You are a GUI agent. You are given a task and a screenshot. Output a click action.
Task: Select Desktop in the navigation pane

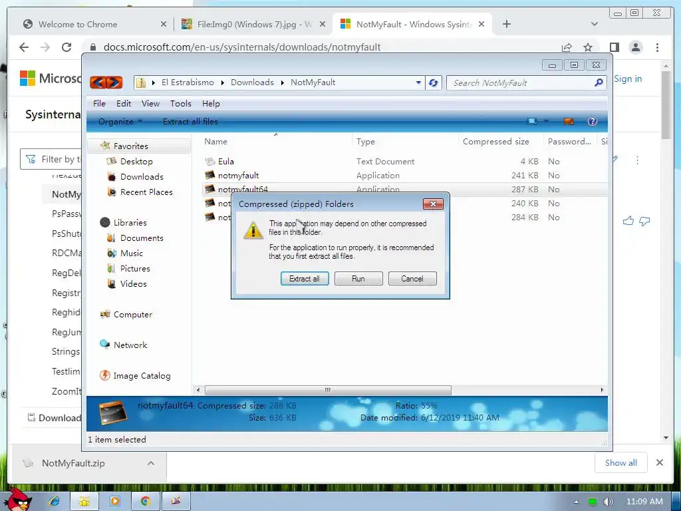(136, 161)
